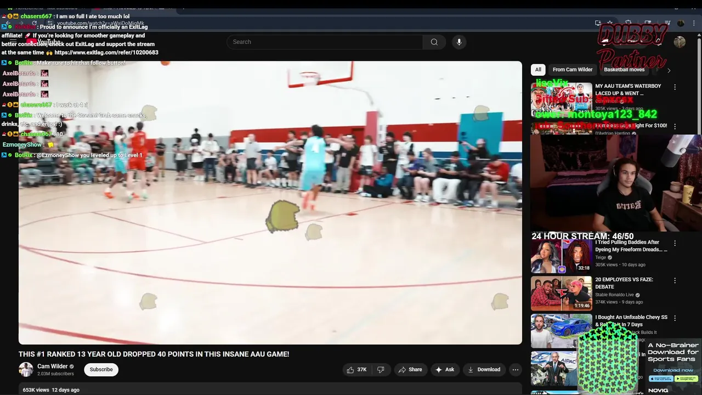This screenshot has width=702, height=395.
Task: Click the Cam Wilder channel avatar
Action: [x=26, y=369]
